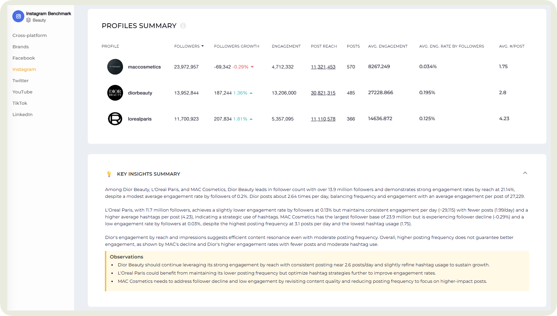Click the Instagram Benchmark logo icon
Image resolution: width=557 pixels, height=316 pixels.
pyautogui.click(x=18, y=16)
